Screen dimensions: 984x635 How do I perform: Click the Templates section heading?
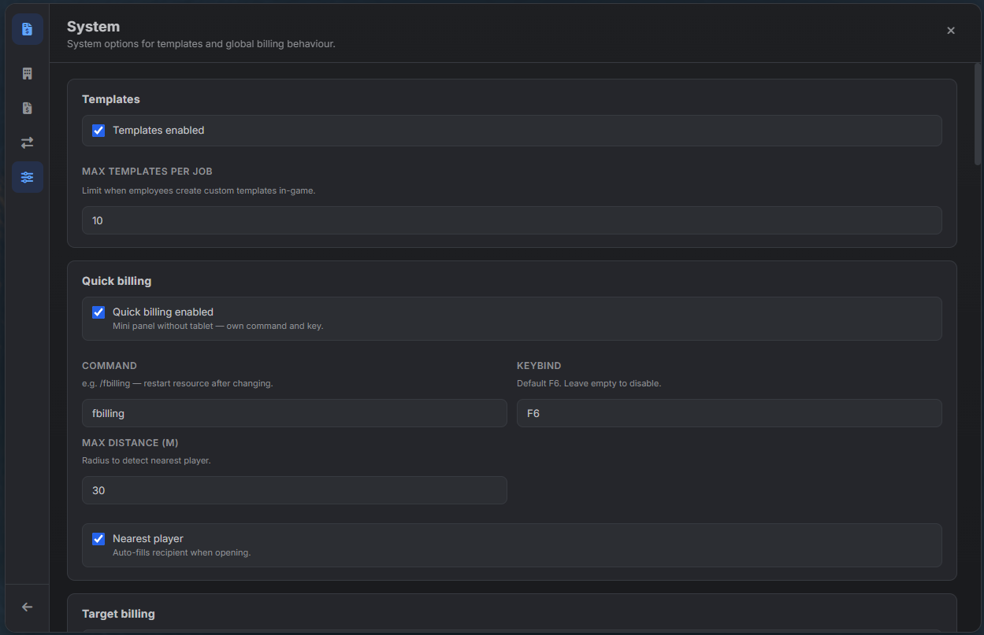(x=111, y=99)
